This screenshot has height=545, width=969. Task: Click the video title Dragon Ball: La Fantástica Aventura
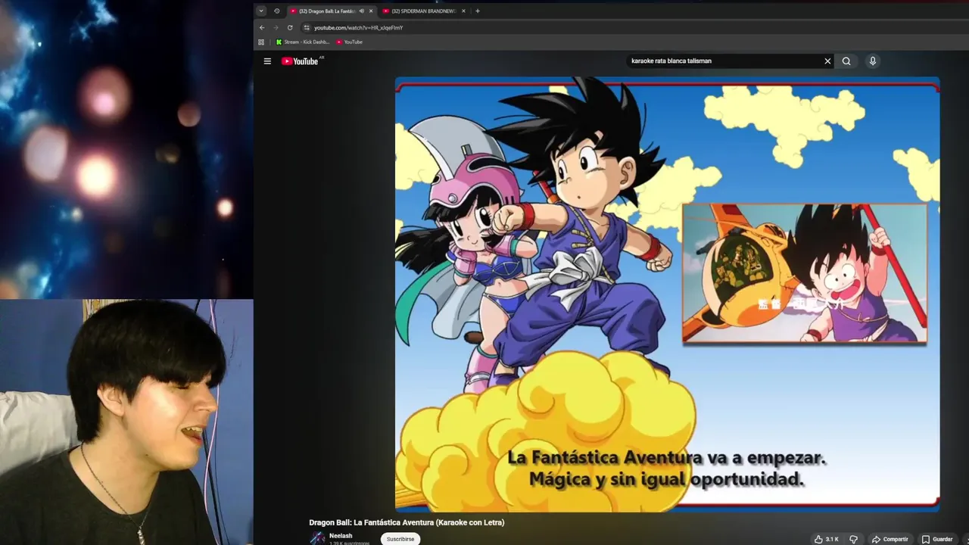click(407, 522)
